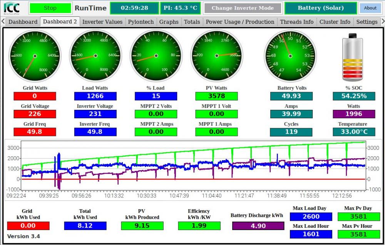Click the Battery (Solar) mode indicator
The width and height of the screenshot is (385, 245).
321,8
